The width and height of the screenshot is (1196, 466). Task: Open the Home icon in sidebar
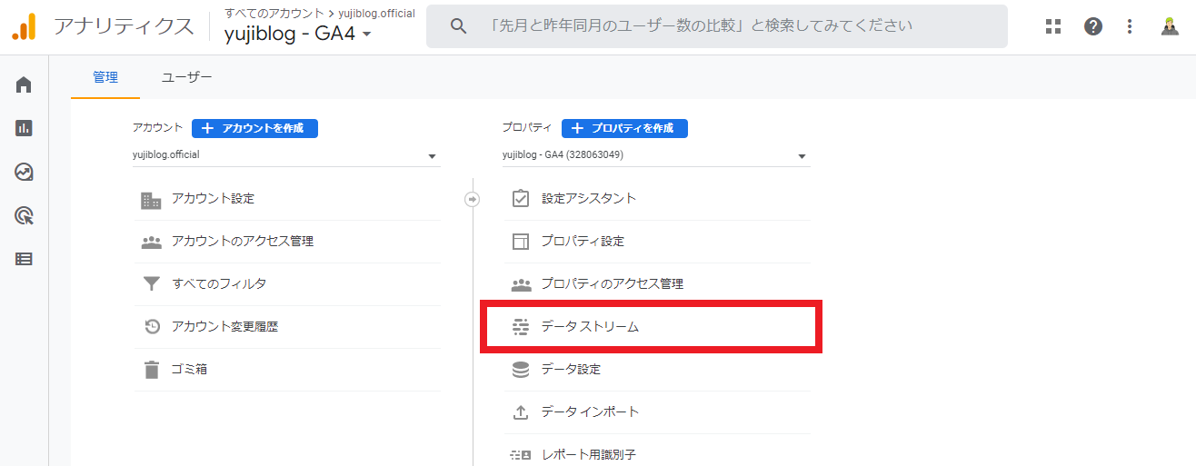[25, 84]
